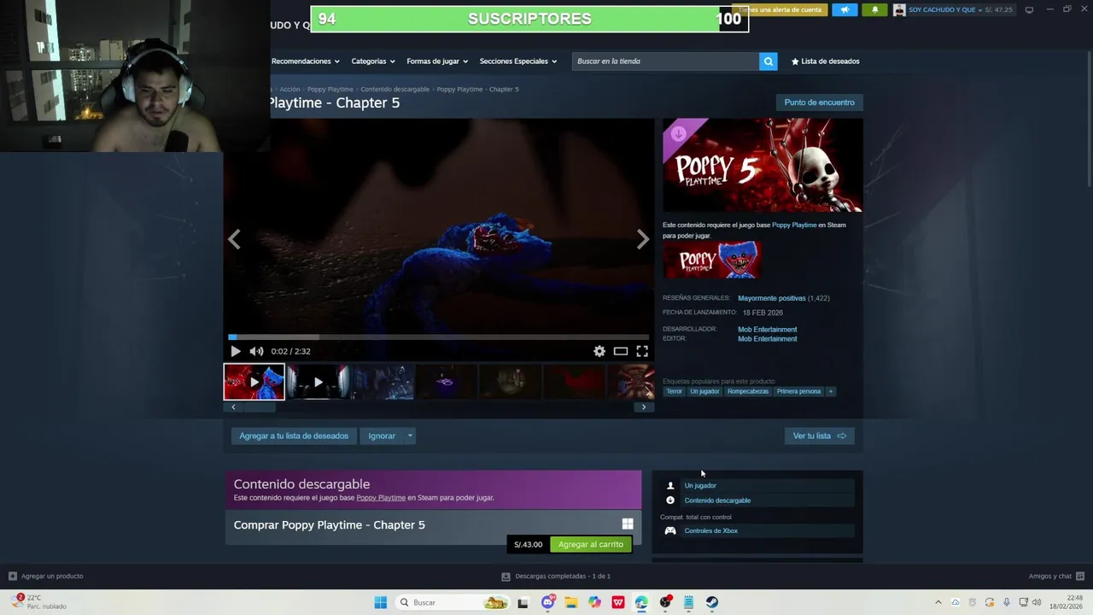
Task: Open Secciones Especiales dropdown menu
Action: tap(518, 61)
